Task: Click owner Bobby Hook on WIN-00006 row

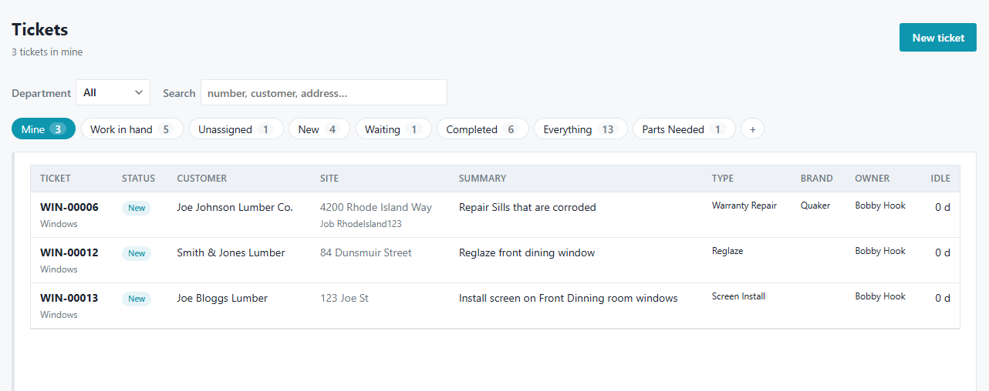Action: click(x=880, y=206)
